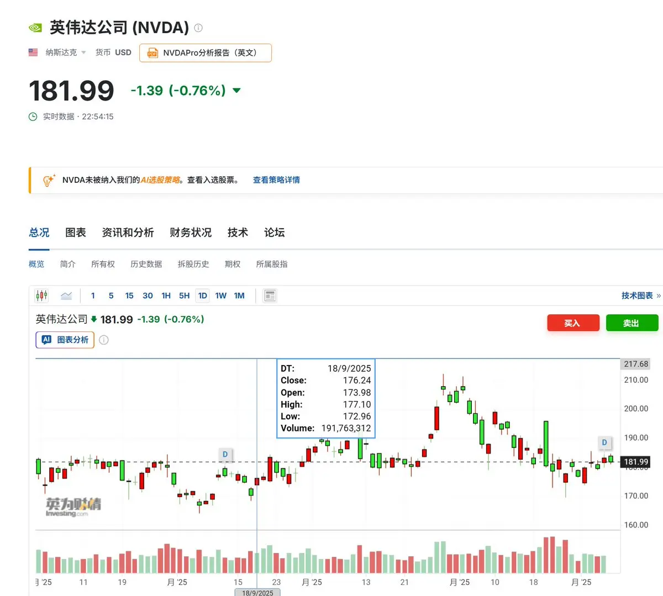The image size is (663, 596).
Task: Open the AI选股策略 link
Action: coord(160,180)
